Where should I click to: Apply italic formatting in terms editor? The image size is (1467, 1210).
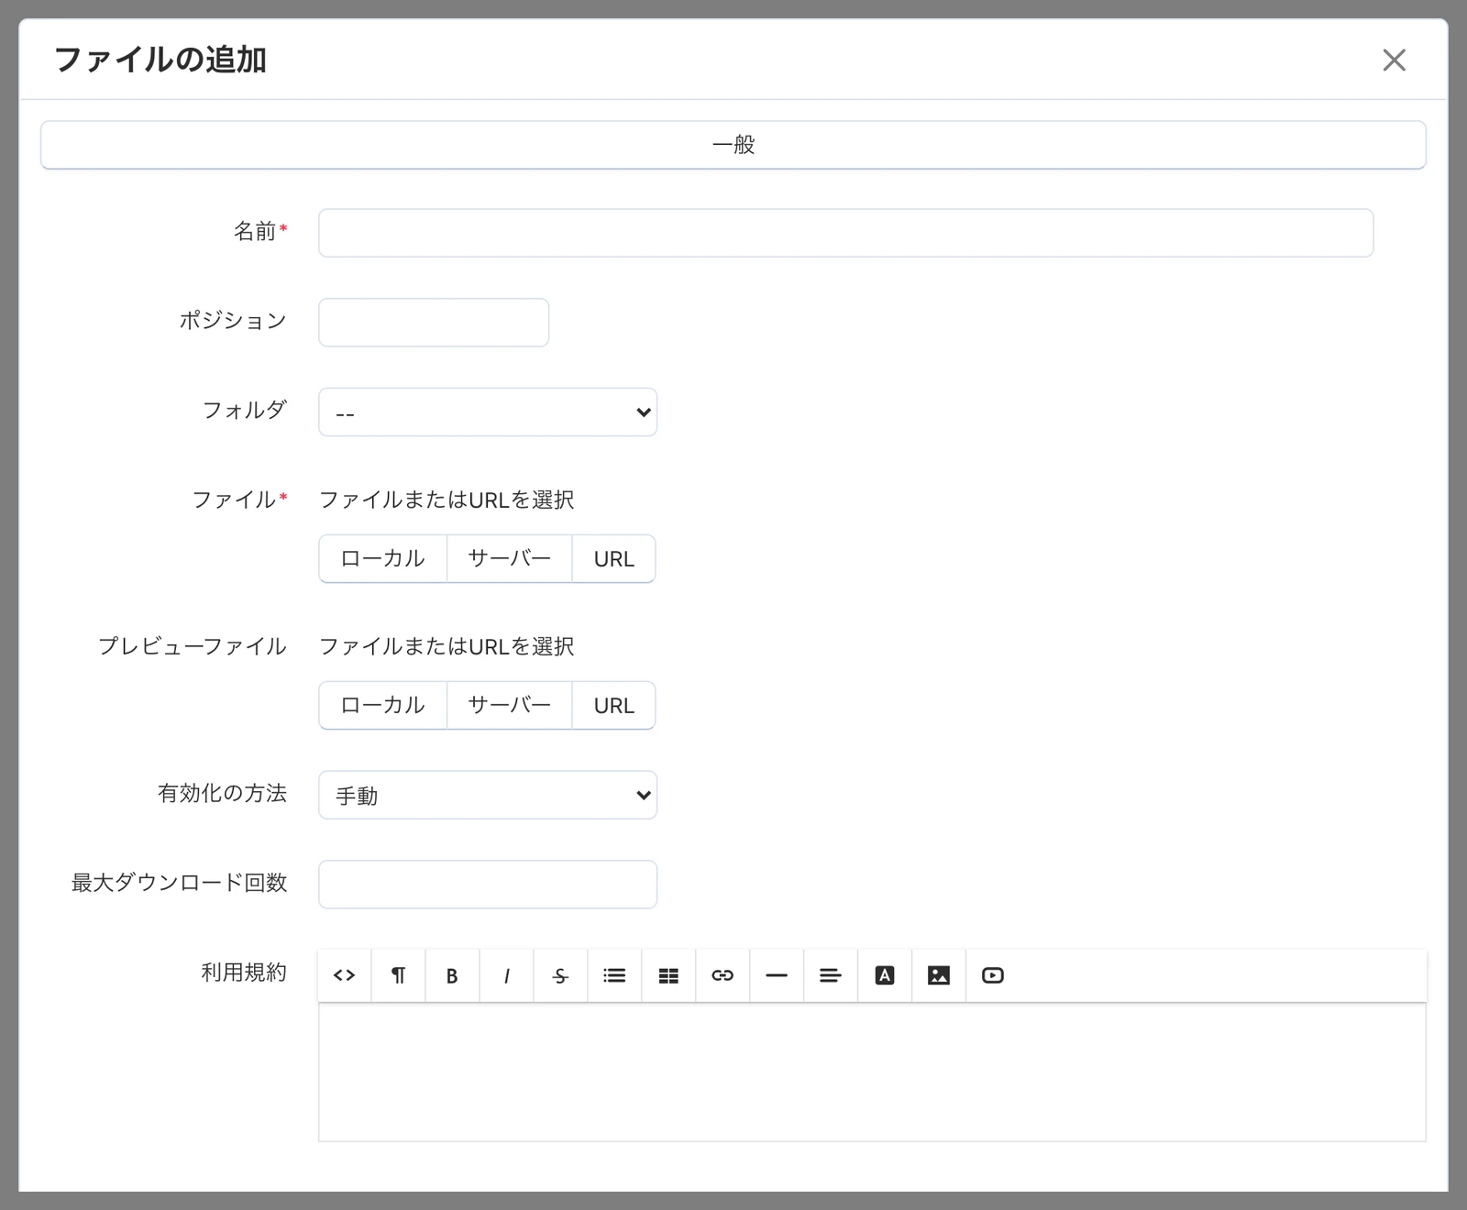tap(506, 975)
